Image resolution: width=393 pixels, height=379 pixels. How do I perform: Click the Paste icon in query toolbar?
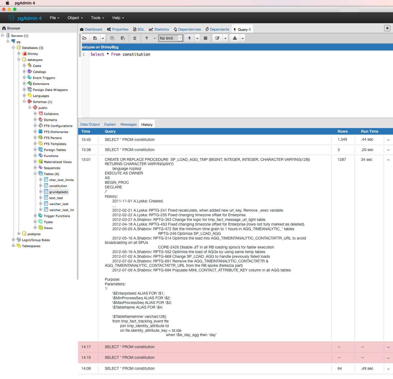123,38
